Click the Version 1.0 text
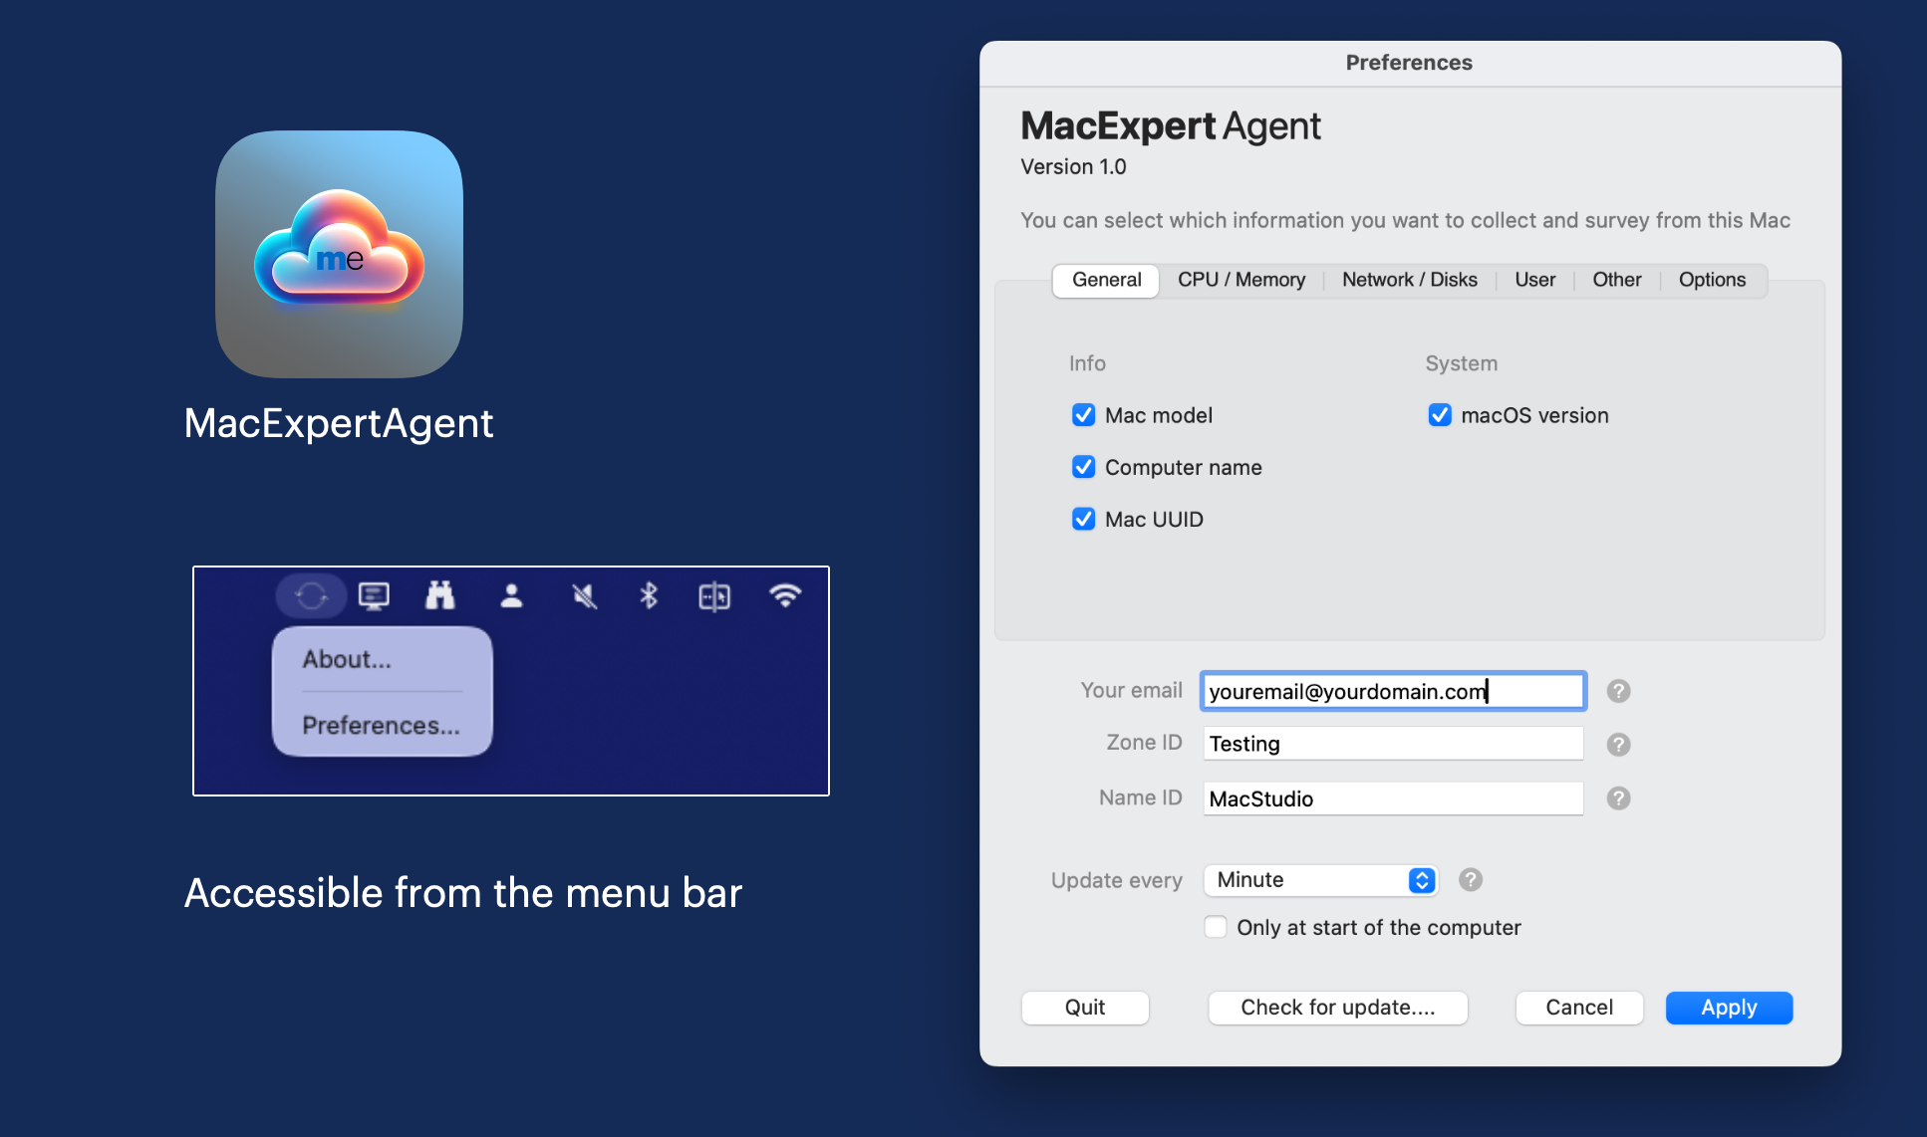The image size is (1927, 1137). tap(1073, 167)
